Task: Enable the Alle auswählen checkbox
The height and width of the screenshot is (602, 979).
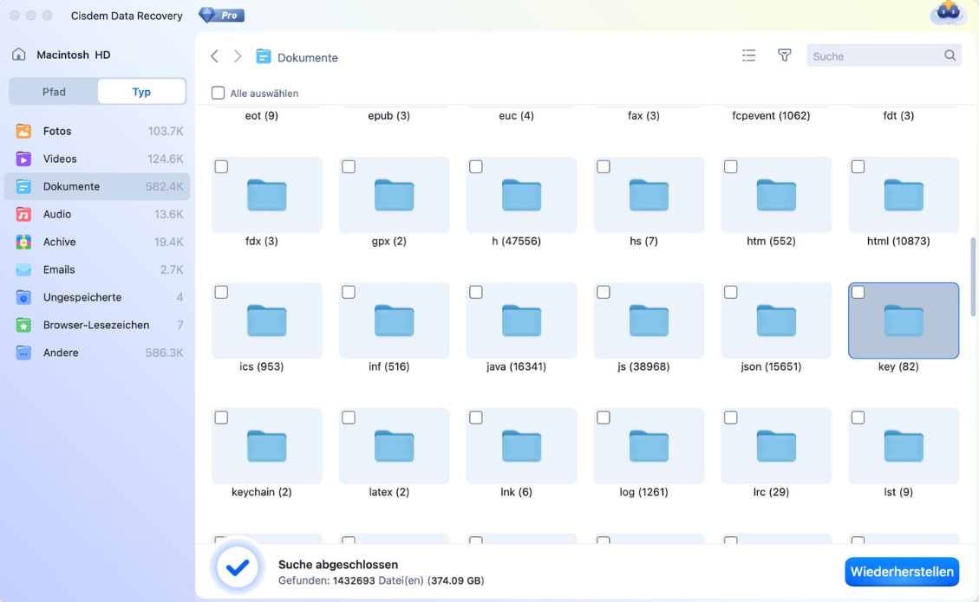Action: click(x=218, y=93)
